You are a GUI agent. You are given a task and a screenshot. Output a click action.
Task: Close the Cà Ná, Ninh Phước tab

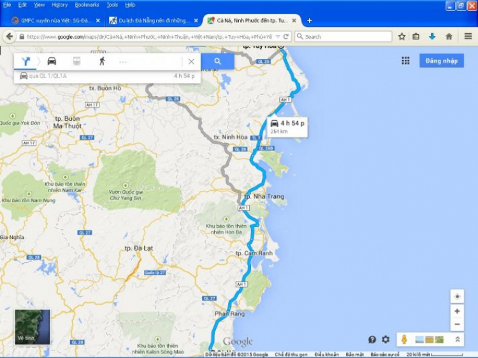[x=294, y=21]
